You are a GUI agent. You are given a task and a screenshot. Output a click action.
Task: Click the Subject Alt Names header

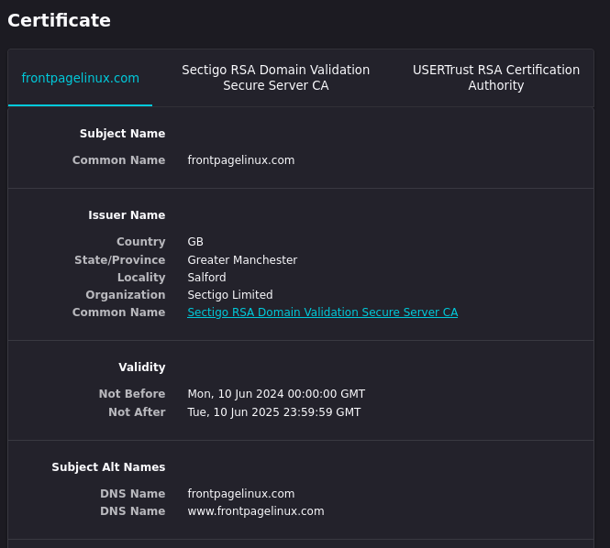108,466
